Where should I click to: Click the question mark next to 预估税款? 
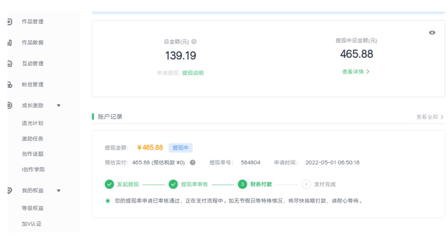[x=193, y=163]
